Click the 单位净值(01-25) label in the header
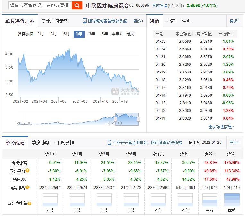 168,6
